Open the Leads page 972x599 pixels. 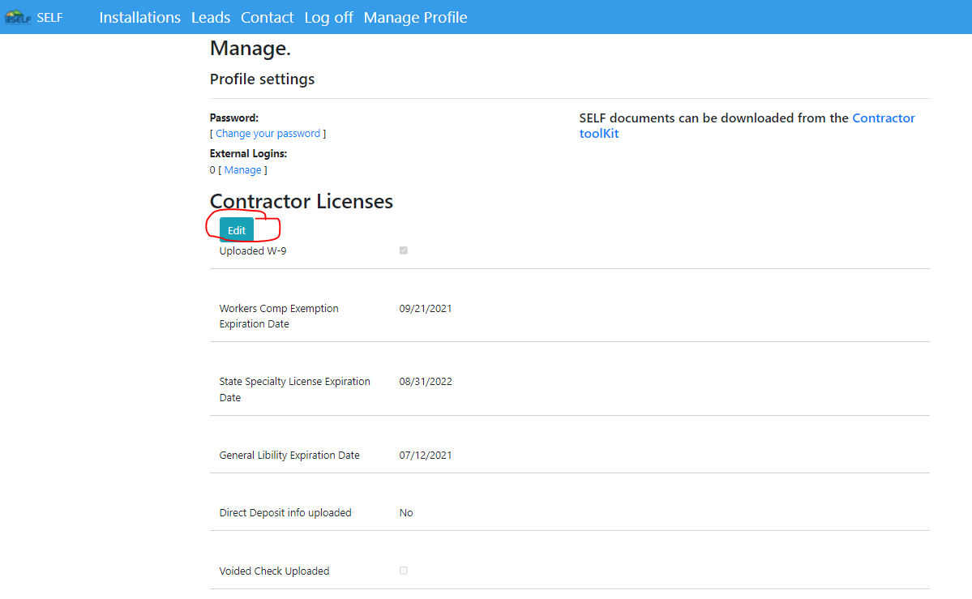[x=210, y=17]
